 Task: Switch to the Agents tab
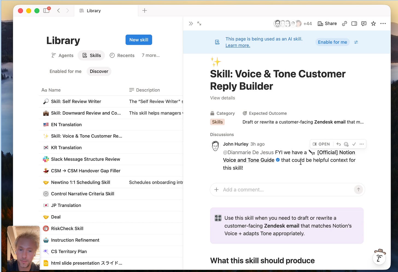tap(62, 55)
